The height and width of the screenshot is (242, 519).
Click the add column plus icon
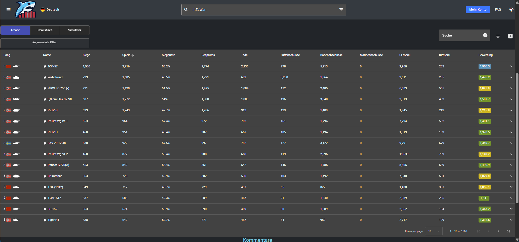tap(510, 36)
